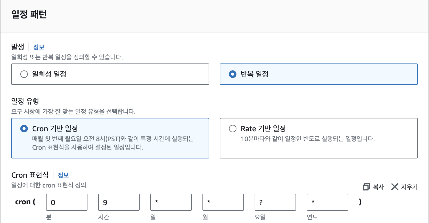Click the X clear icon beside 지우기
This screenshot has height=223, width=429.
tap(394, 187)
